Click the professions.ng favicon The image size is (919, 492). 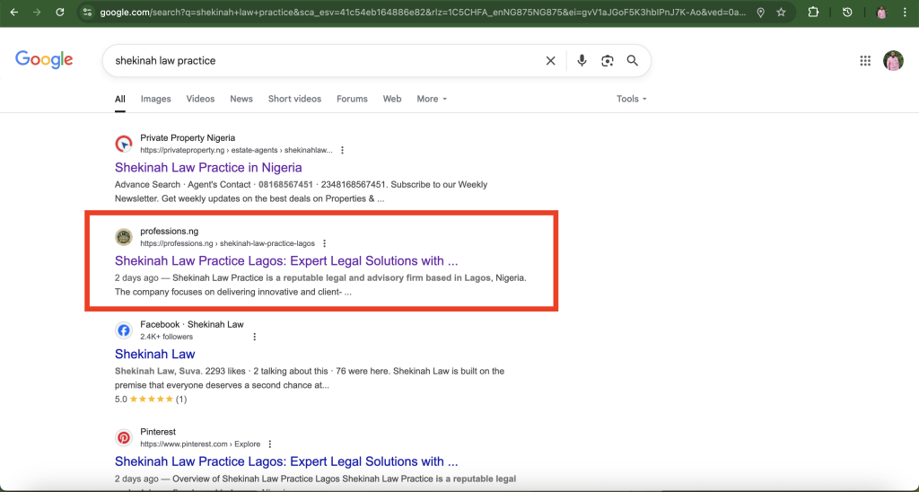[124, 237]
